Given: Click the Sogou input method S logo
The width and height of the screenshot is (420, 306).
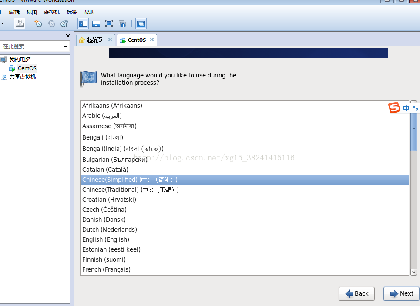Looking at the screenshot, I should coord(394,107).
